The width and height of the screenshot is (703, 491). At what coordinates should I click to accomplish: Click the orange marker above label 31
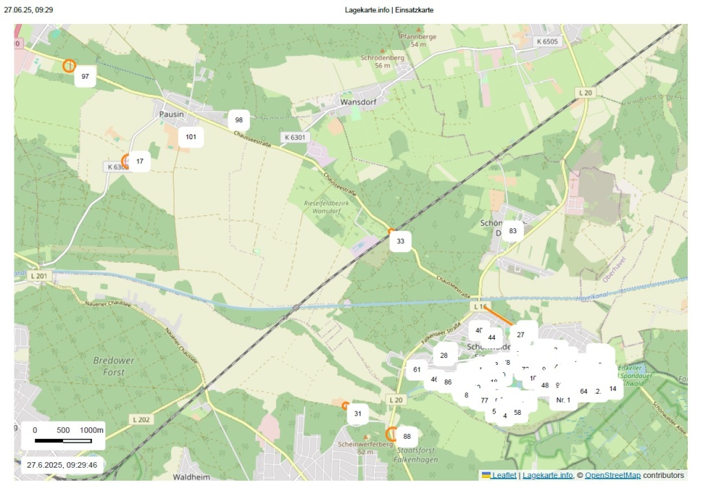pyautogui.click(x=345, y=406)
